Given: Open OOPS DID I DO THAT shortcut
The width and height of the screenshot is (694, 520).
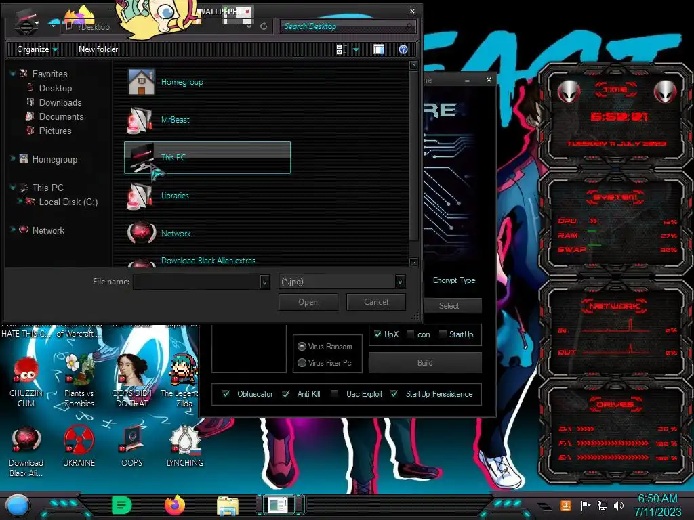Looking at the screenshot, I should tap(132, 382).
